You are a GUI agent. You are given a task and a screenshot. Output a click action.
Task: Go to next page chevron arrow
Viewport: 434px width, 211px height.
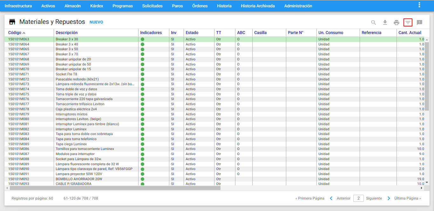click(389, 198)
